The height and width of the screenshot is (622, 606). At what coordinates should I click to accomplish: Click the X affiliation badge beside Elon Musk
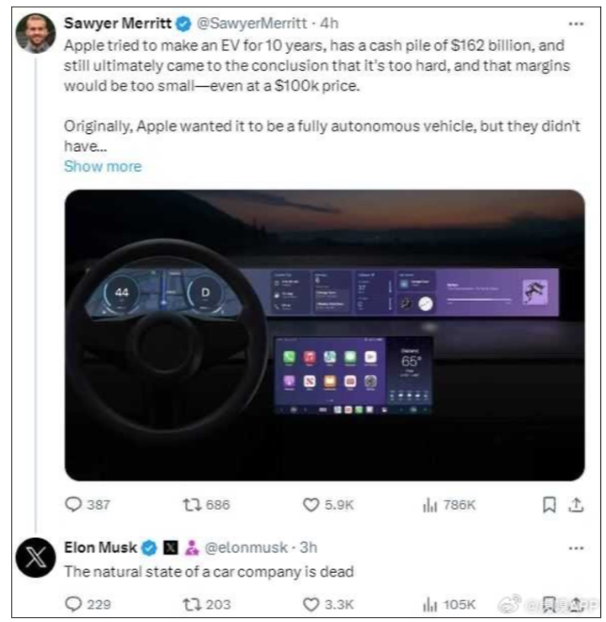tap(171, 548)
